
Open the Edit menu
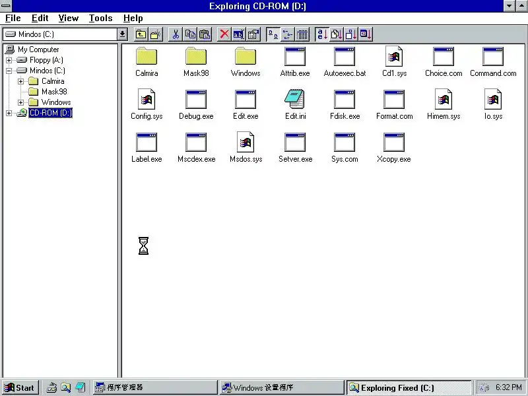click(40, 18)
